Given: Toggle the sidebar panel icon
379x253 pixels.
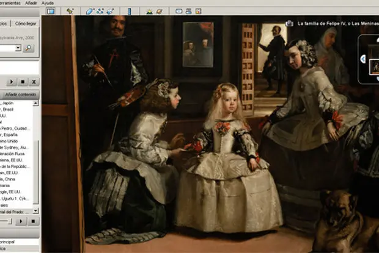Looking at the screenshot, I should (x=51, y=12).
